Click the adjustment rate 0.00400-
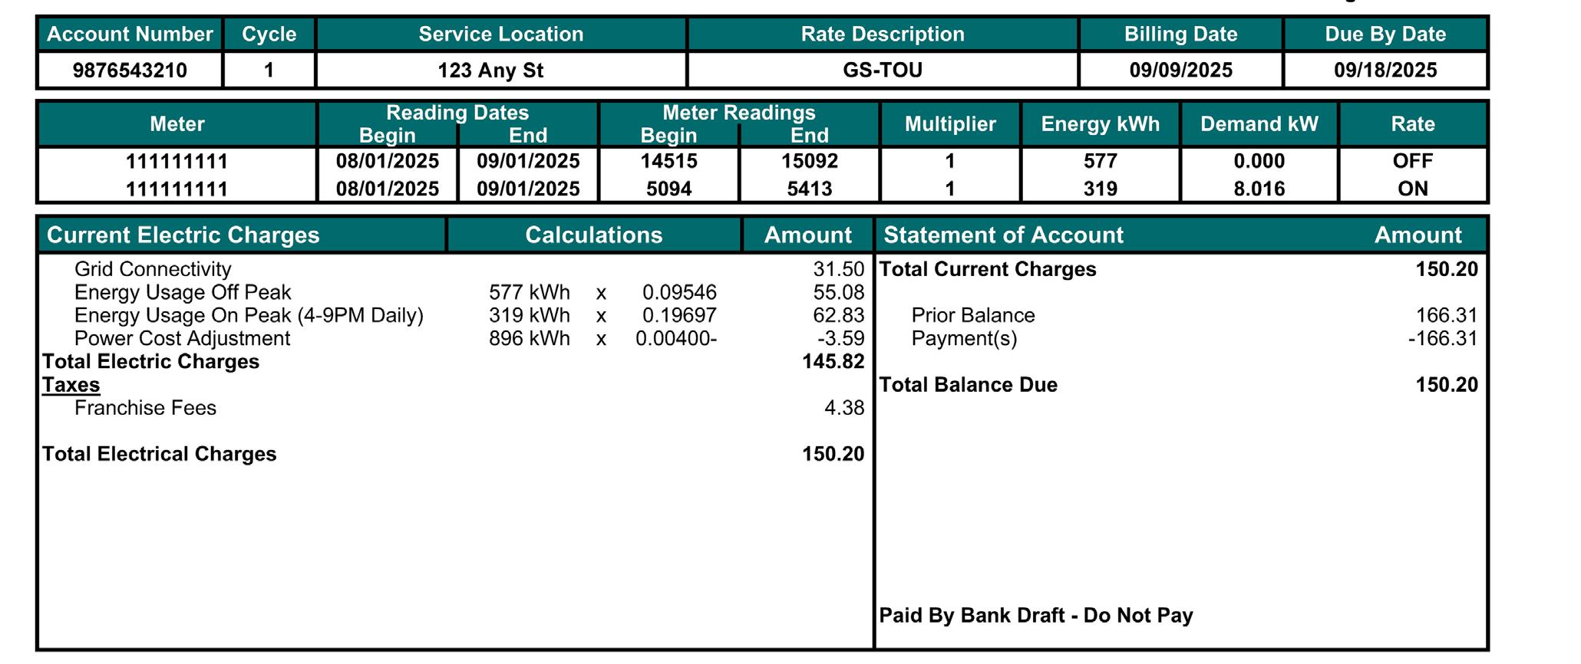 (676, 338)
